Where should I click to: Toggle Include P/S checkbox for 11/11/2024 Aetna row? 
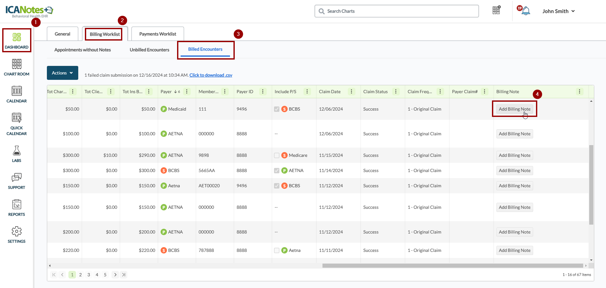tap(277, 250)
